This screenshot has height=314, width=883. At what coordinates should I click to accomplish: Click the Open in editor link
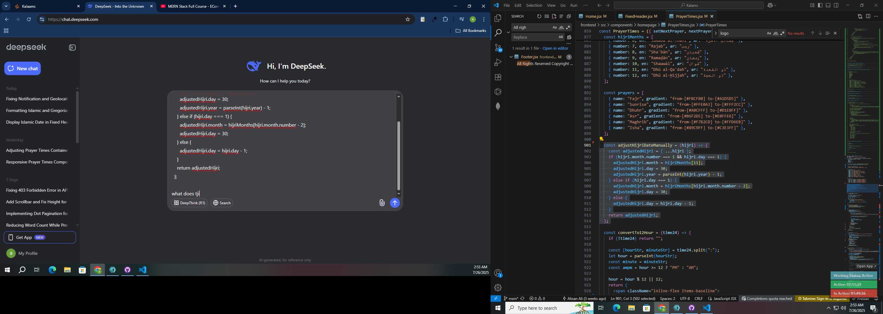click(x=555, y=48)
